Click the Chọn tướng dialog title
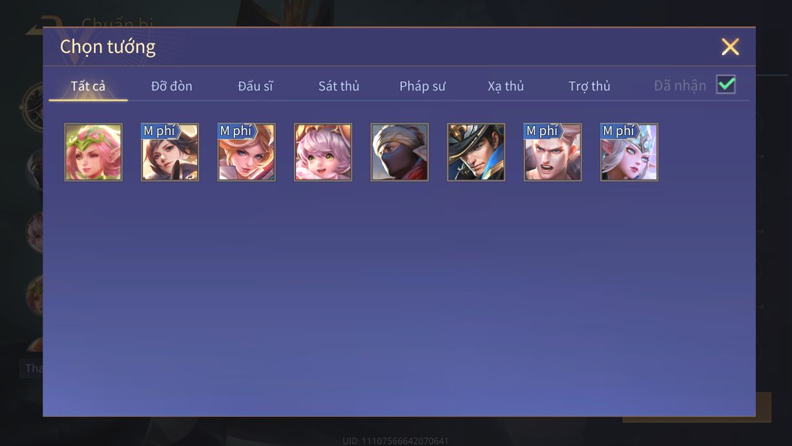 click(x=108, y=47)
